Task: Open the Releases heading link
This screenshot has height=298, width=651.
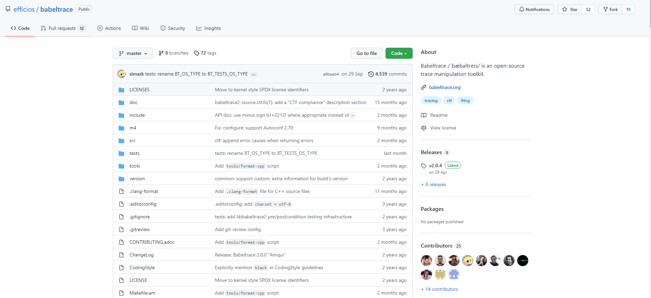Action: (x=435, y=152)
